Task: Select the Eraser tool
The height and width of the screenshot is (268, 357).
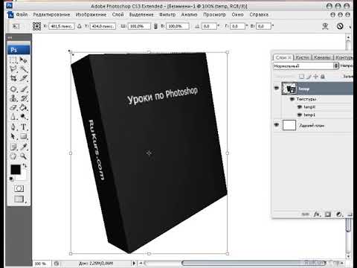Action: click(x=13, y=108)
